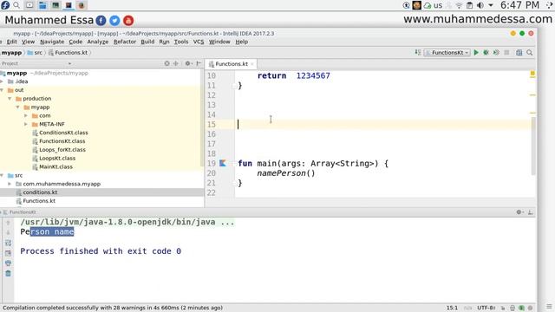Screen dimensions: 555x312
Task: Open the desktop search magnifier in top panel
Action: tap(16, 5)
